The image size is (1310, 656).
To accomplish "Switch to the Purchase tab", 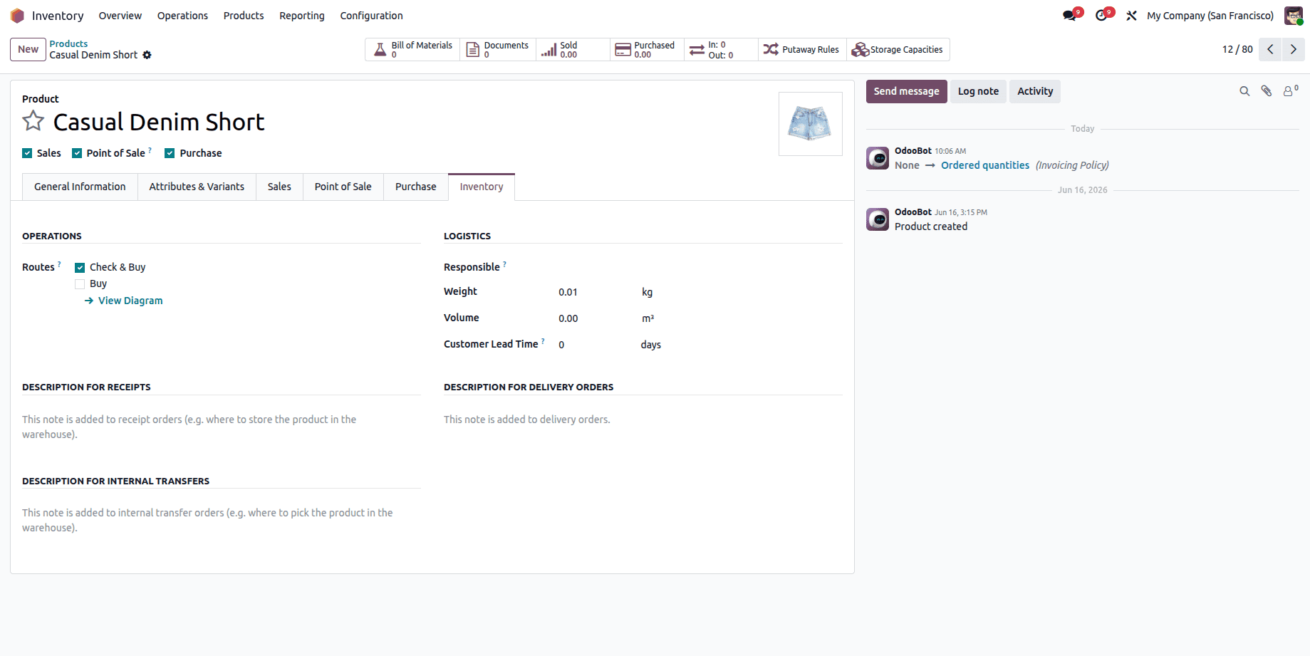I will pyautogui.click(x=416, y=187).
